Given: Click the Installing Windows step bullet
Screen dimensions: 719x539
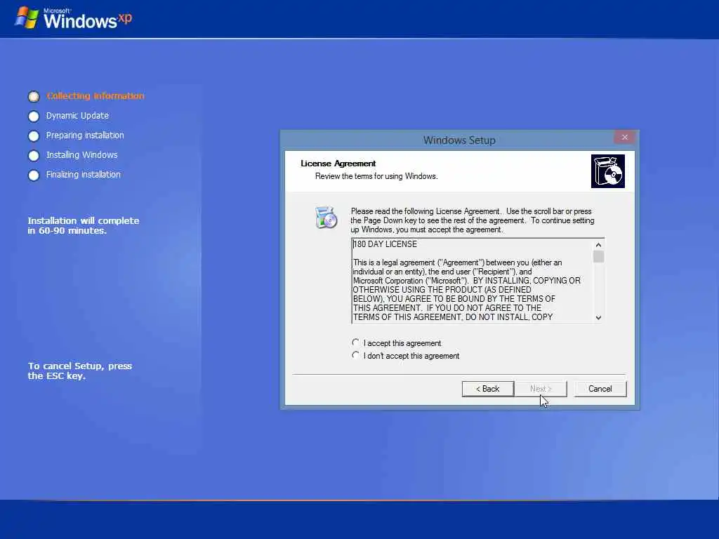Looking at the screenshot, I should (34, 156).
